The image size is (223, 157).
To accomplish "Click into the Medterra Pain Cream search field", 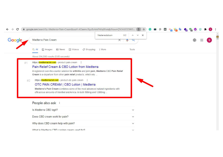I will point(73,40).
